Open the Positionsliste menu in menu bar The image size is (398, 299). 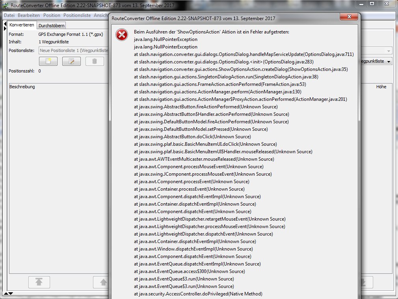(77, 15)
